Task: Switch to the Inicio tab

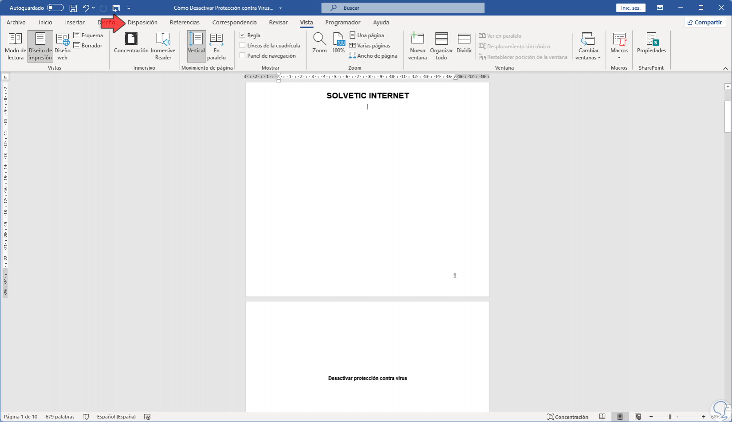Action: tap(45, 22)
